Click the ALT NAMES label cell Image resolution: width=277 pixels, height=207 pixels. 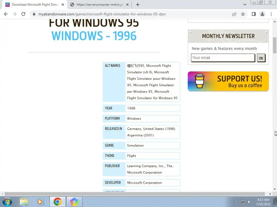114,82
